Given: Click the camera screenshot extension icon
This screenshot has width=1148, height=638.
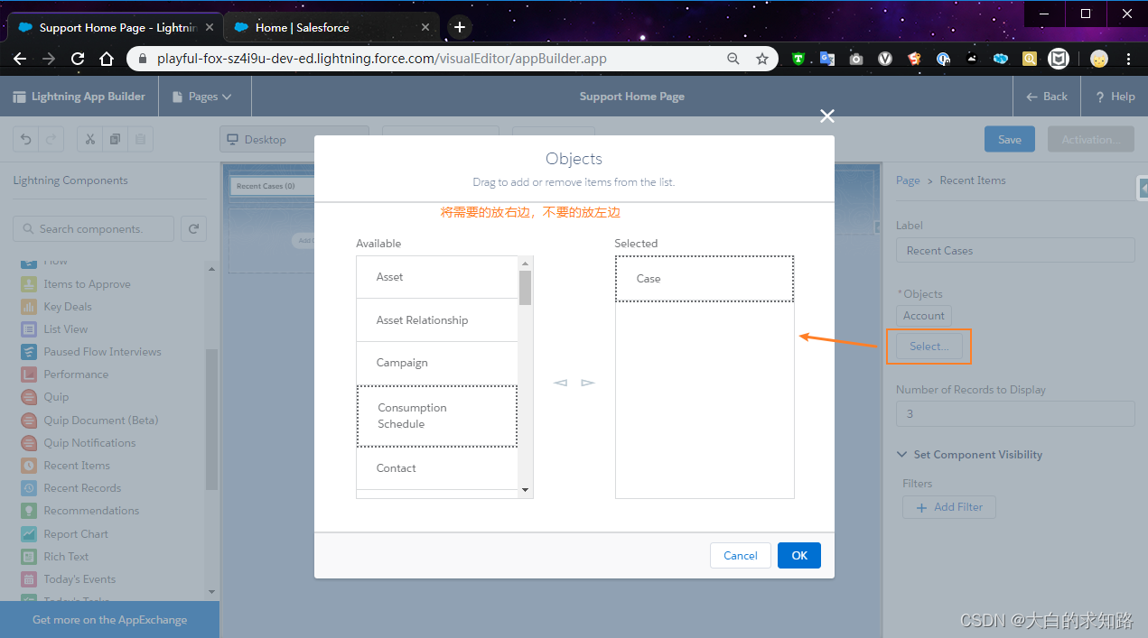Looking at the screenshot, I should click(x=856, y=59).
